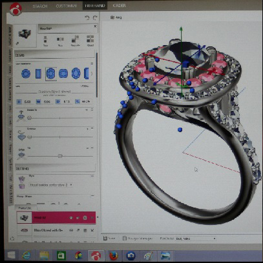Click the Save disk icon
The height and width of the screenshot is (263, 263).
[x=105, y=239]
